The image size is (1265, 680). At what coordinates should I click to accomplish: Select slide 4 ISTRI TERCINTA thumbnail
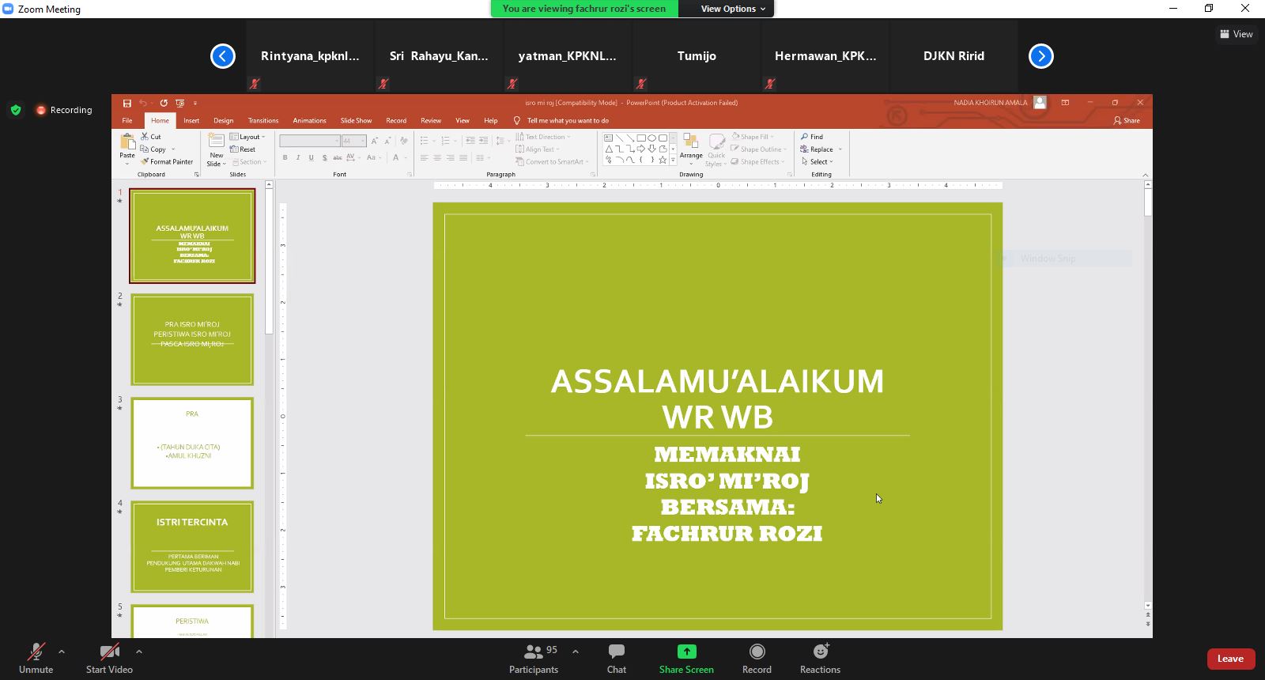(192, 546)
